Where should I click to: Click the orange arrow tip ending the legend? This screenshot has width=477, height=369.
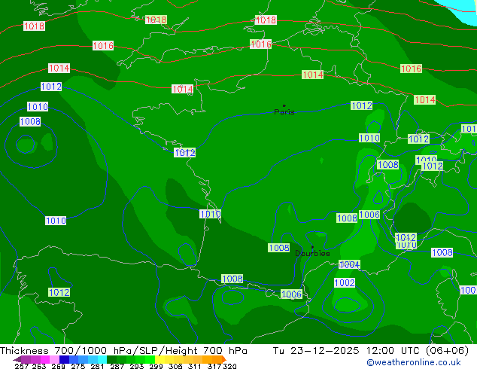[224, 359]
